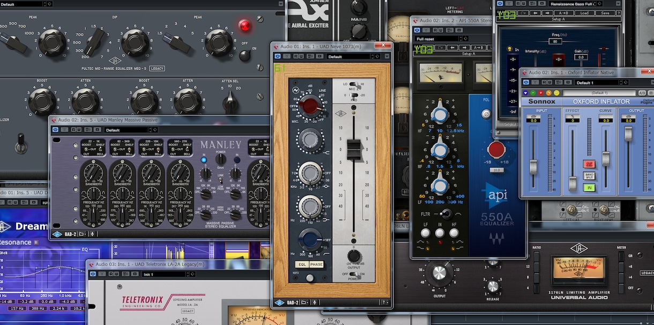Click the power icon in the Oxford Inflator header
Image resolution: width=654 pixels, height=325 pixels.
click(x=526, y=82)
